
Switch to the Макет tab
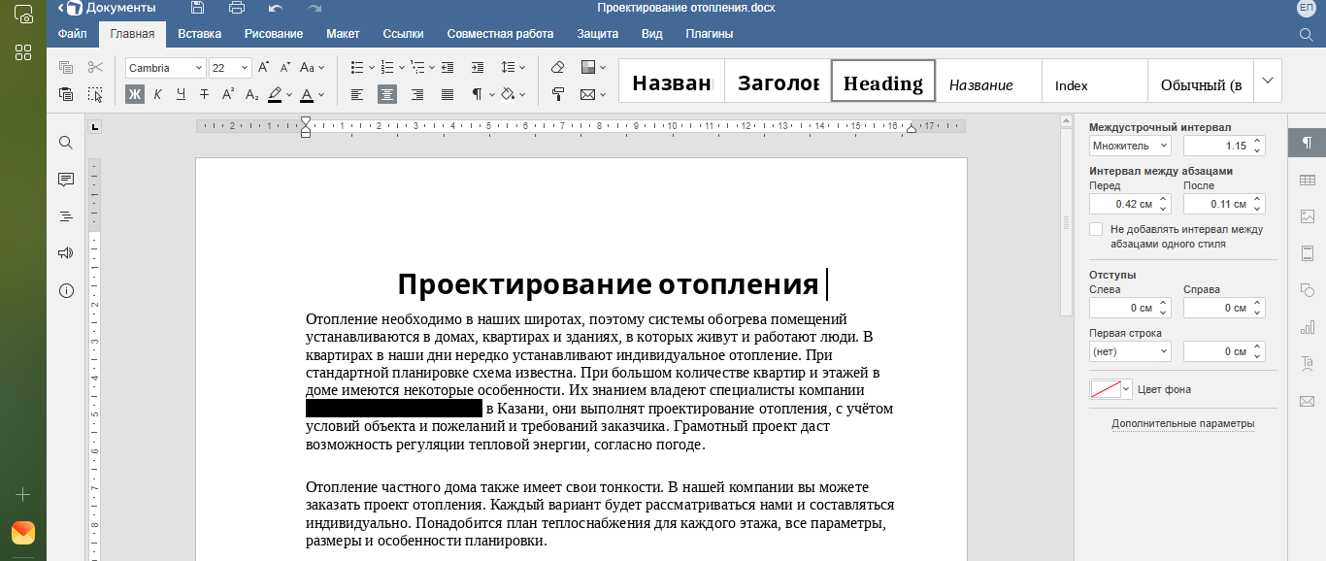343,34
